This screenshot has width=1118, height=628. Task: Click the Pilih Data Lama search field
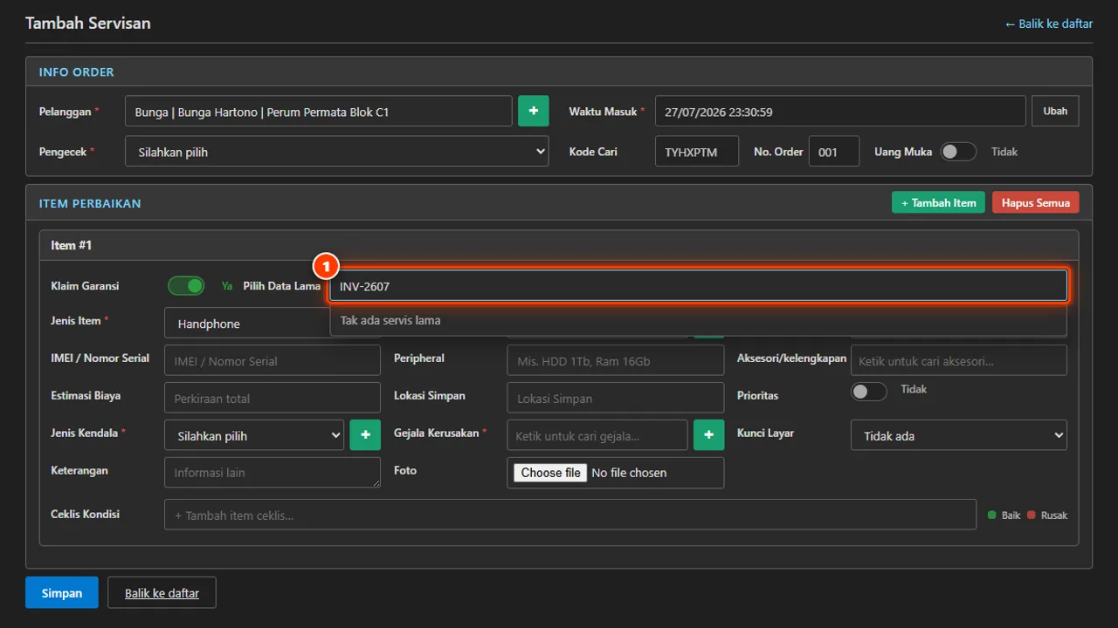point(699,286)
